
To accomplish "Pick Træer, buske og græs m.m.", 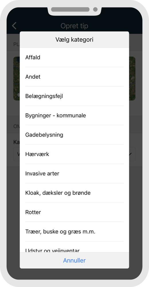I will point(74,232).
